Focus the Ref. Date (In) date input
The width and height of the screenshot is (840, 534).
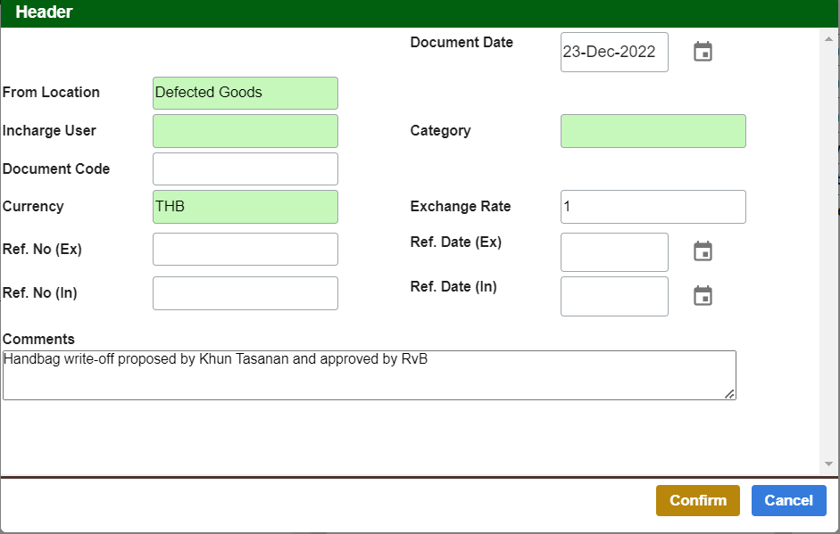[x=613, y=296]
